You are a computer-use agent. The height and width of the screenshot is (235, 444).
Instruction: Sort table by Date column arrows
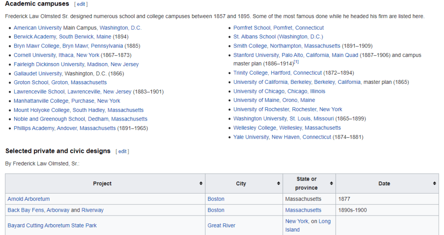434,184
